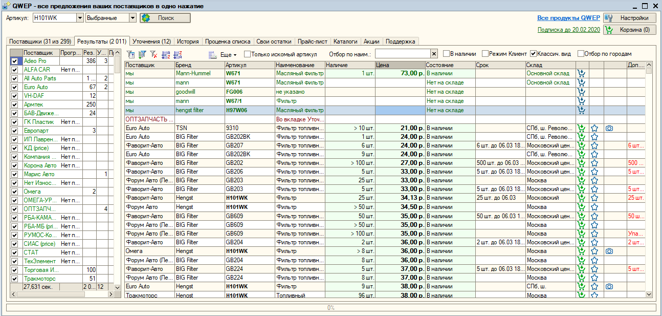The width and height of the screenshot is (662, 316).
Task: Open 'Настройки' settings button
Action: [x=630, y=18]
